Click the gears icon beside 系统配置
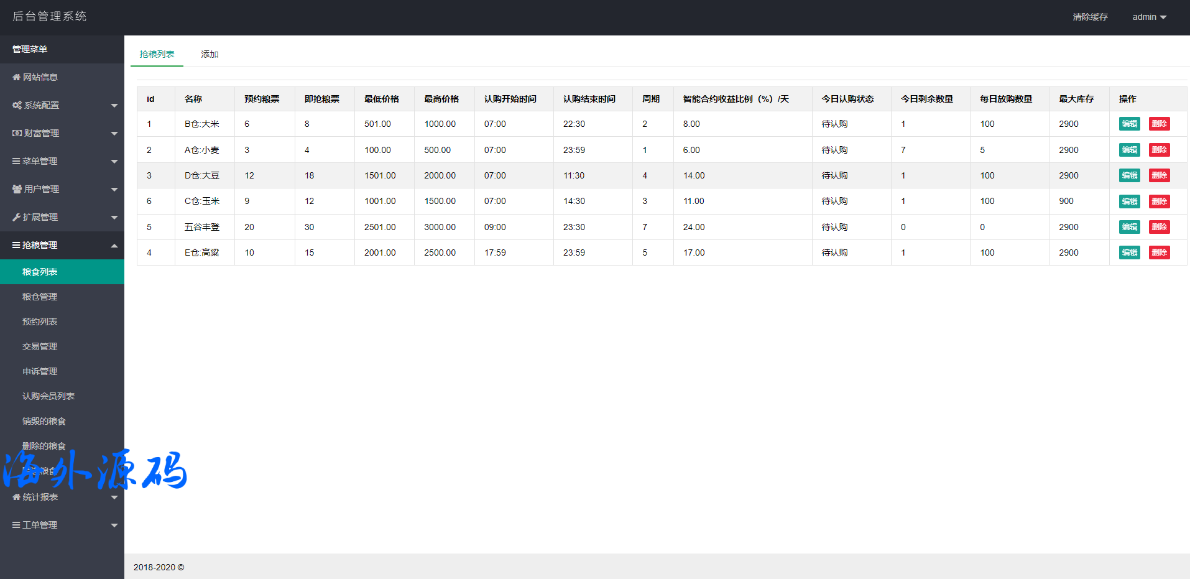 click(17, 105)
